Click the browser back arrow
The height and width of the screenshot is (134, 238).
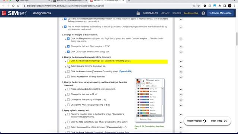pyautogui.click(x=3, y=6)
